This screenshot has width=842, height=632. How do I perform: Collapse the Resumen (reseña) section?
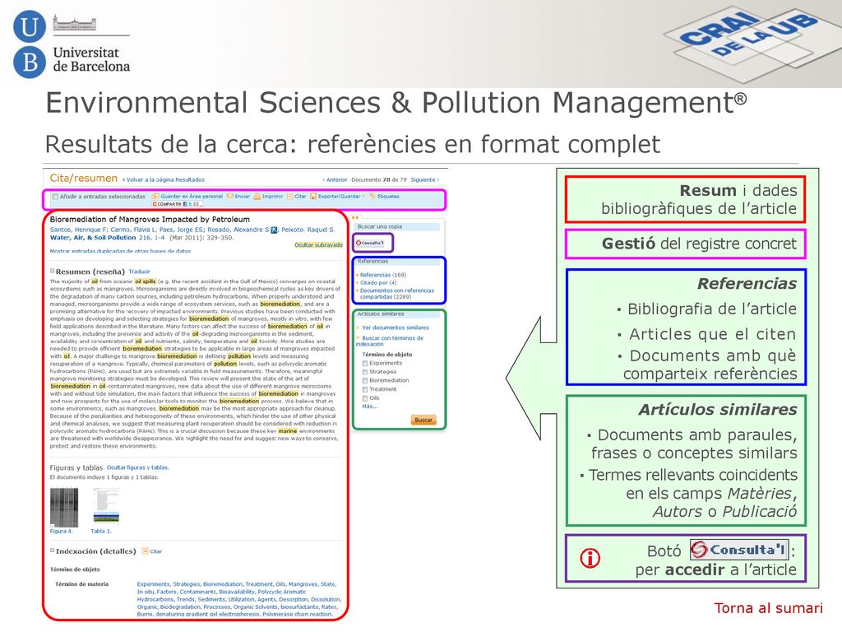tap(53, 272)
